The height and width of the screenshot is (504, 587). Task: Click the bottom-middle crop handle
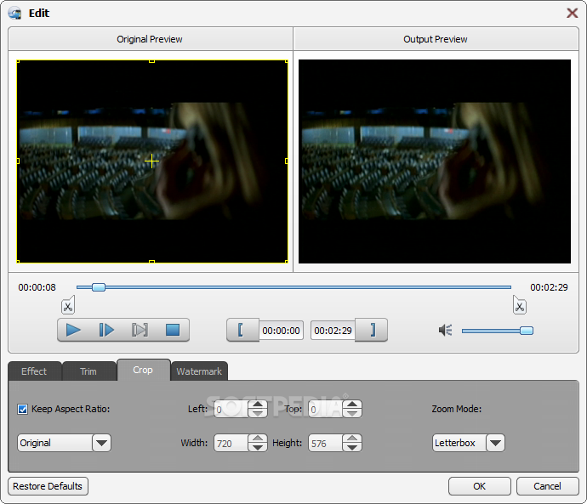tap(151, 262)
